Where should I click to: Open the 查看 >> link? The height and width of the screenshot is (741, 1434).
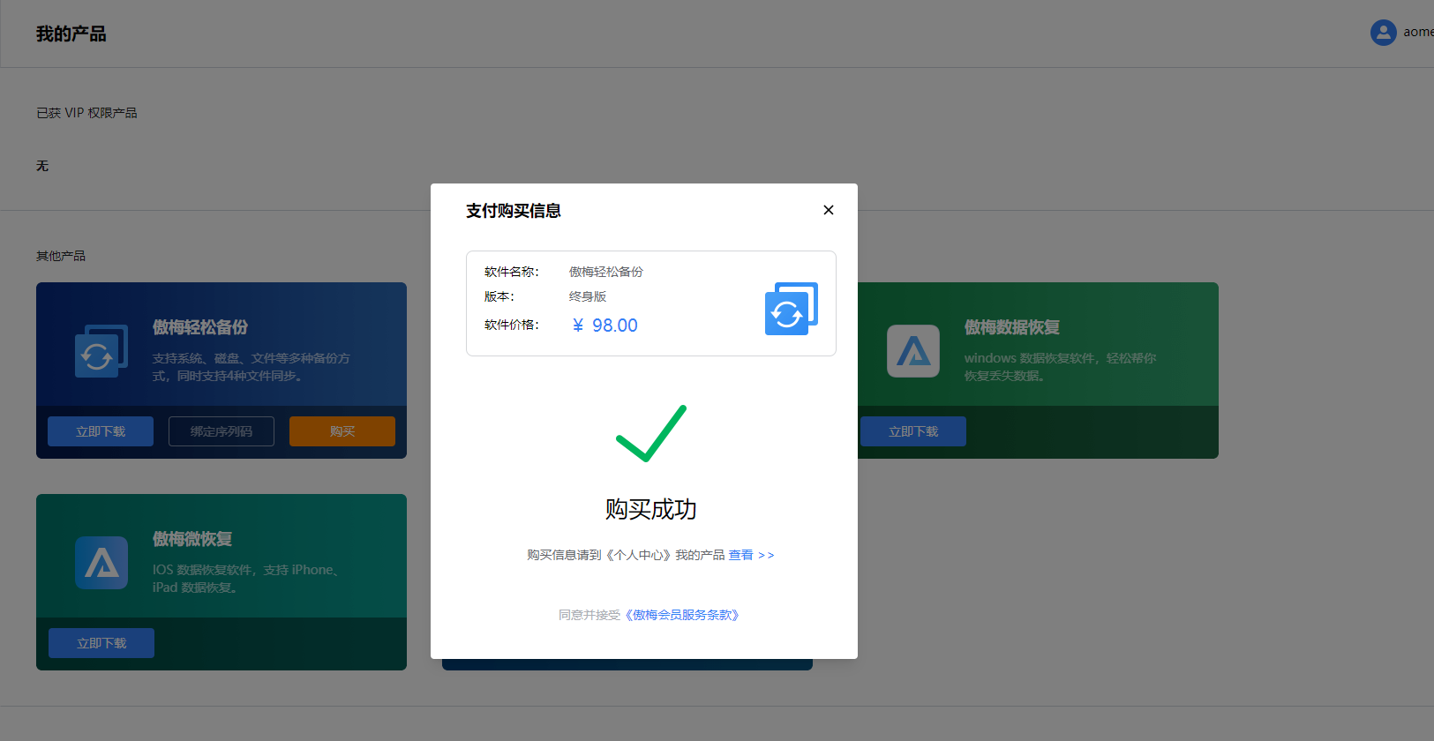pyautogui.click(x=751, y=555)
